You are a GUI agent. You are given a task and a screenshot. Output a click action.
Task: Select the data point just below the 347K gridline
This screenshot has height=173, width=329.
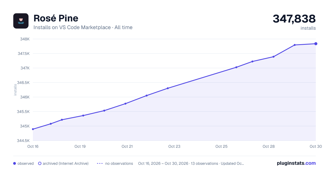click(x=236, y=67)
